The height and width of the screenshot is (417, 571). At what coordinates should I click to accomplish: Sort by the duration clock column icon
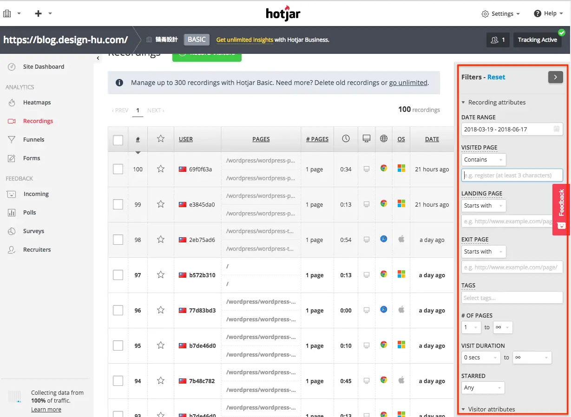346,138
